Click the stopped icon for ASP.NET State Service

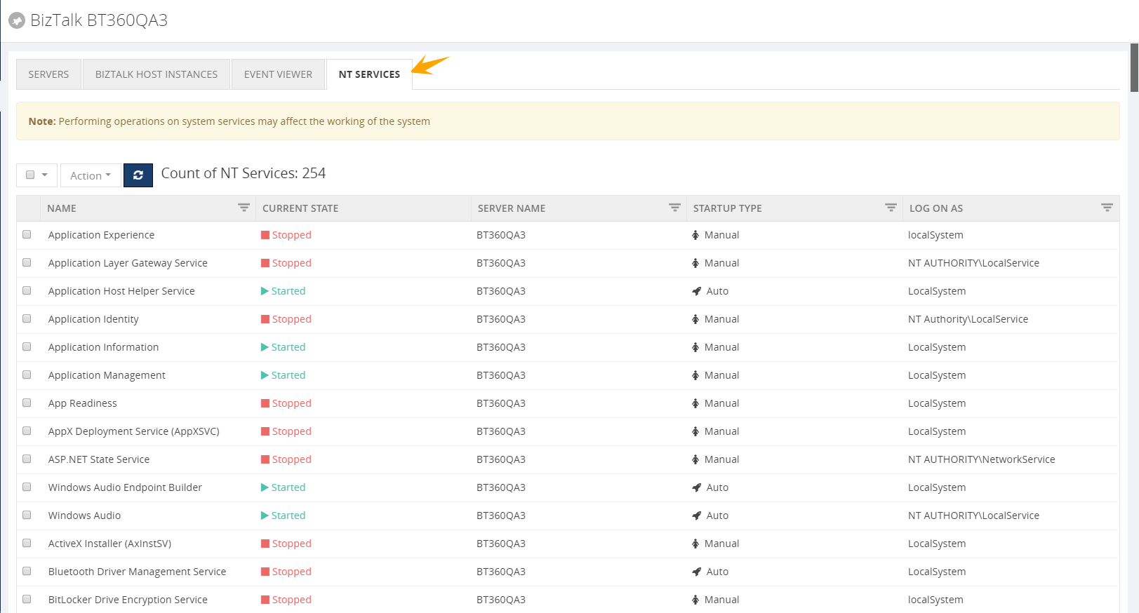pos(265,459)
